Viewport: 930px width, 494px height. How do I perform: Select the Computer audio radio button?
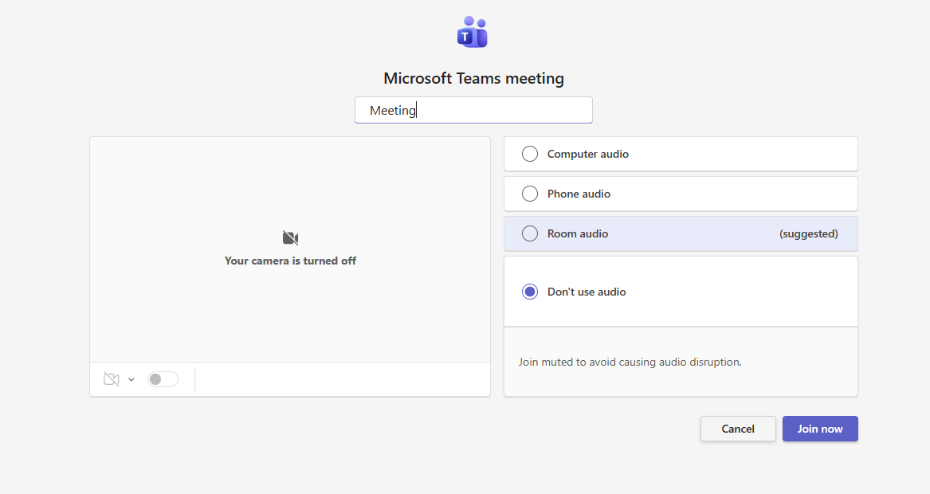tap(530, 155)
